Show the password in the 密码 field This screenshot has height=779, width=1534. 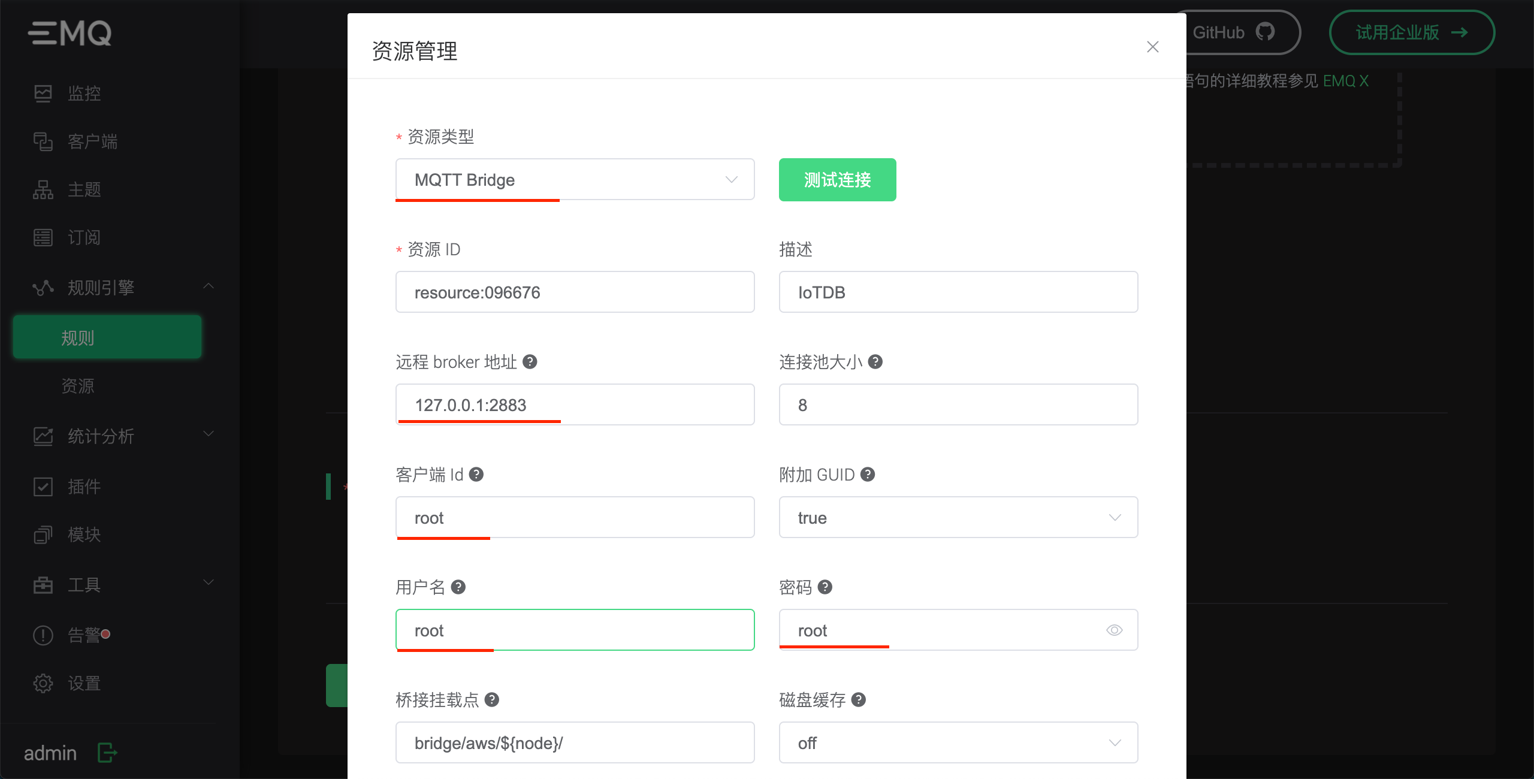click(1114, 630)
